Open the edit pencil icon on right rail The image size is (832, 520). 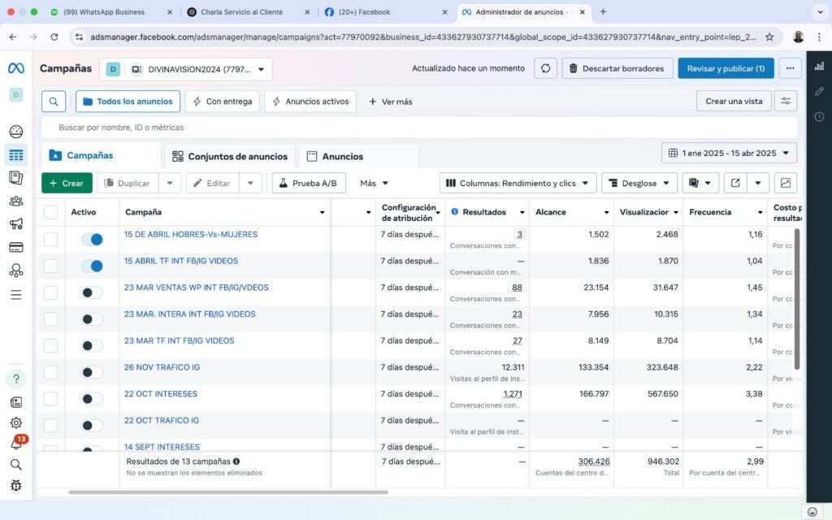(819, 91)
